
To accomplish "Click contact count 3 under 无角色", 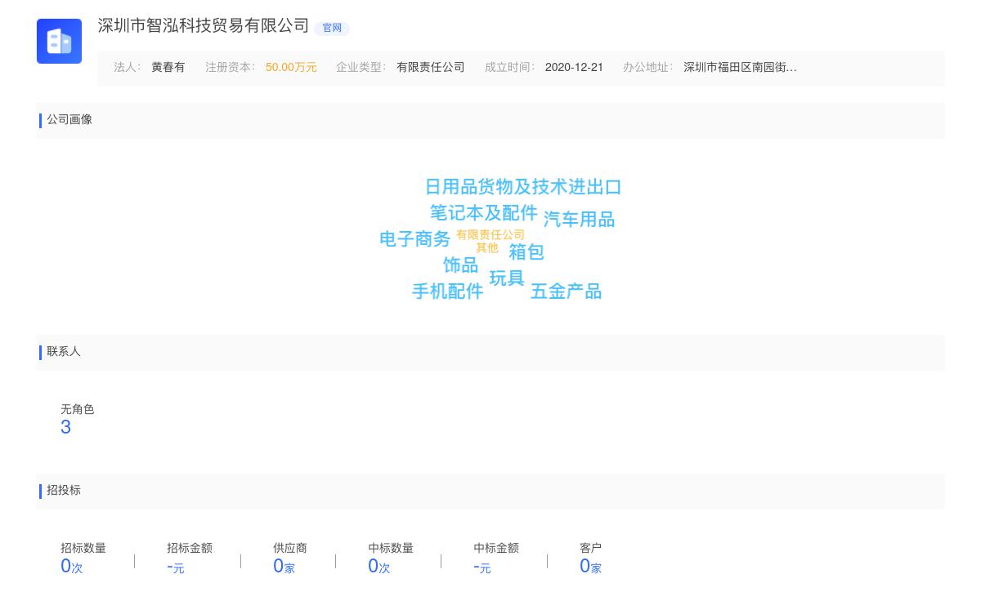I will click(x=66, y=427).
